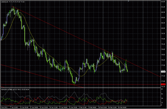The width and height of the screenshot is (167, 109).
Task: Click the 76.75 price axis label
Action: [163, 87]
